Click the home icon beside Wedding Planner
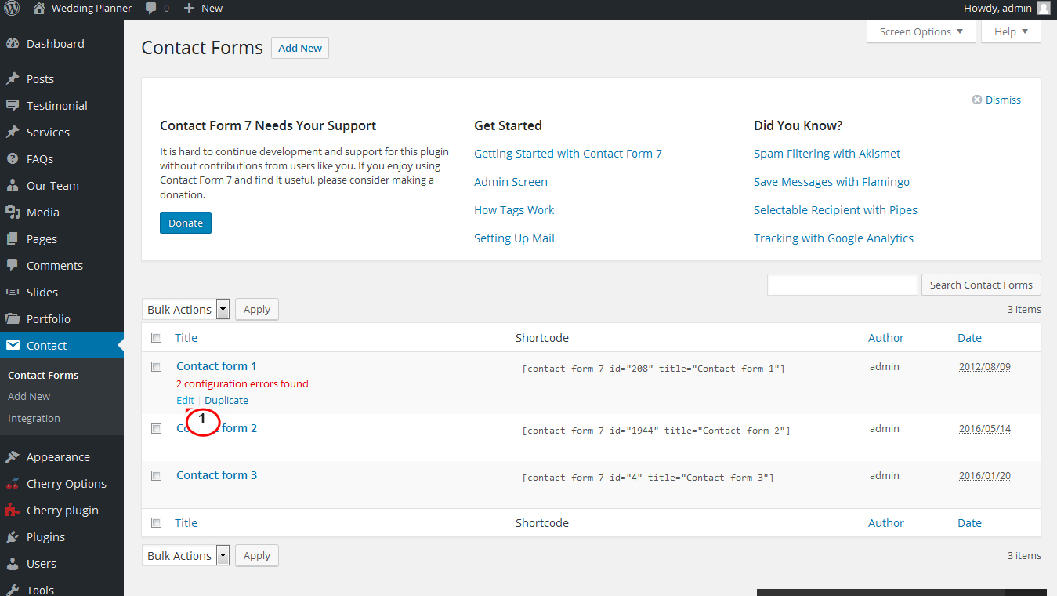The image size is (1057, 596). point(39,8)
